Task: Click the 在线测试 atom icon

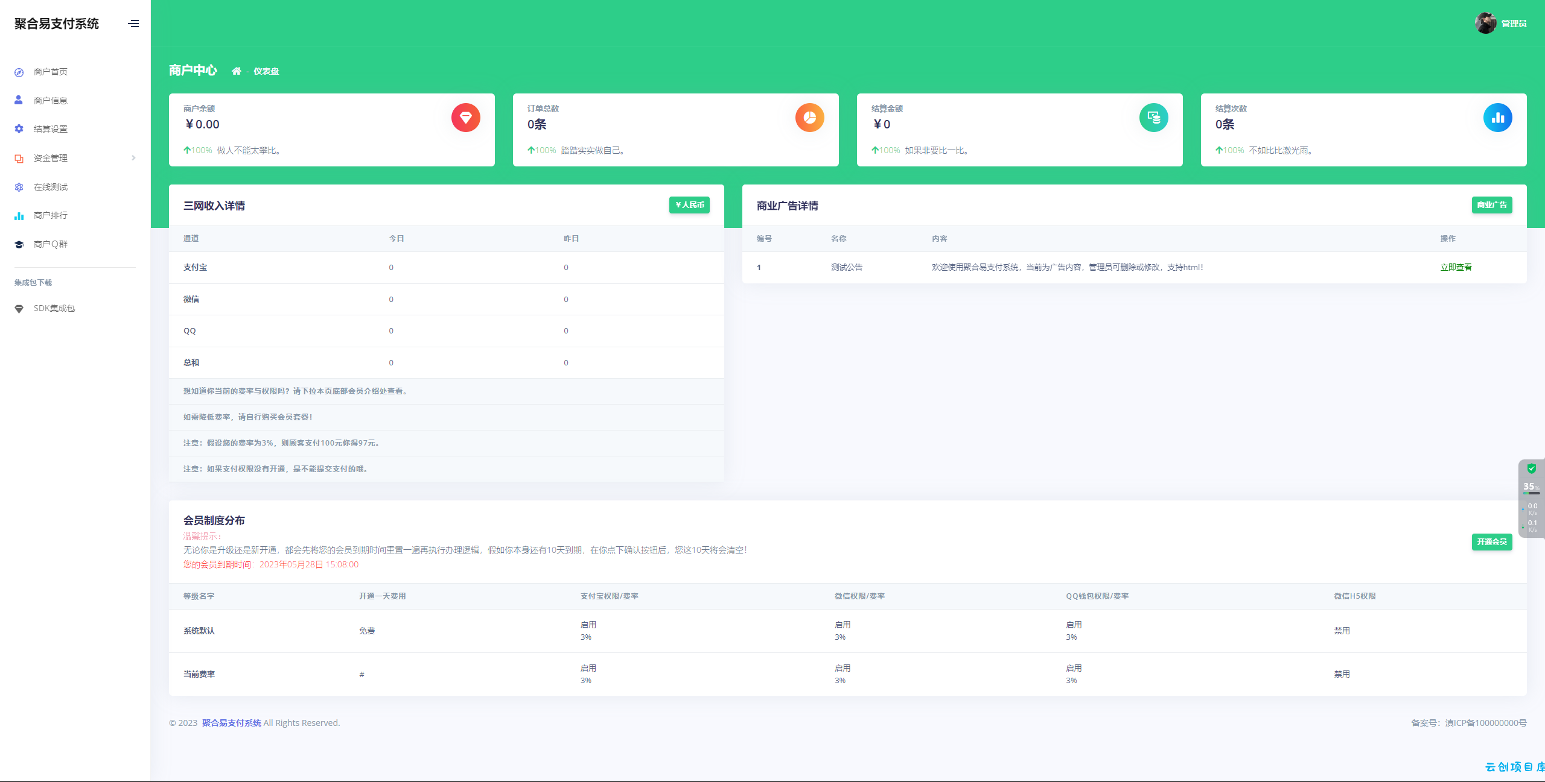Action: [19, 187]
